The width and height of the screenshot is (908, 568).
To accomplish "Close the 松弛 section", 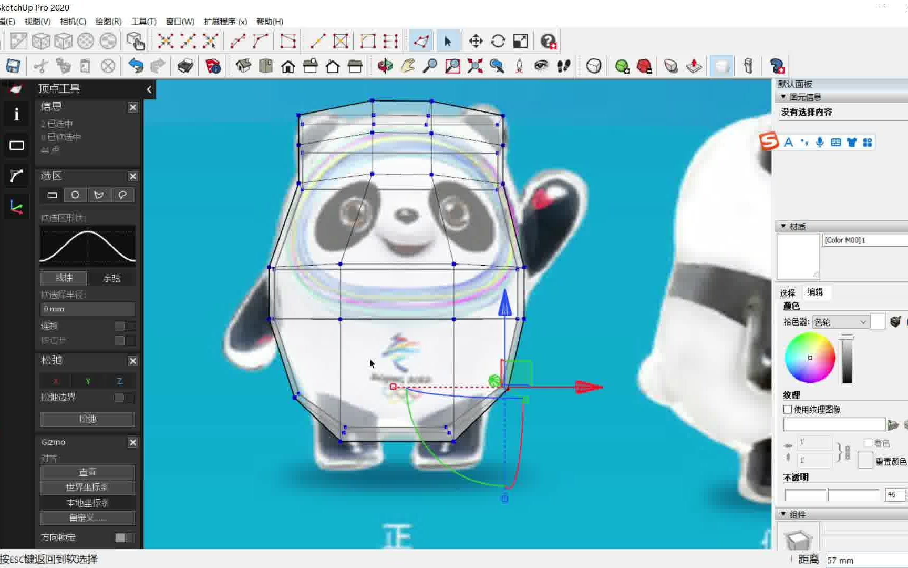I will tap(133, 361).
